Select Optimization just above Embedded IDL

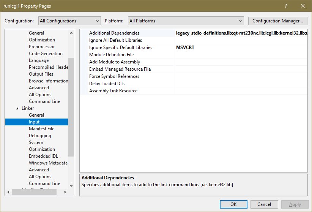42,149
